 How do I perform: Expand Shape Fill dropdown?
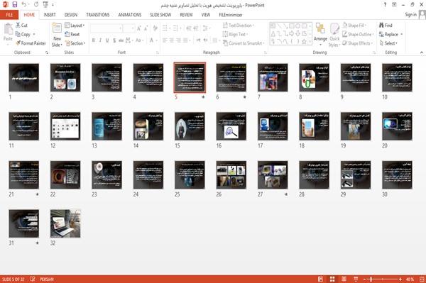click(x=354, y=26)
